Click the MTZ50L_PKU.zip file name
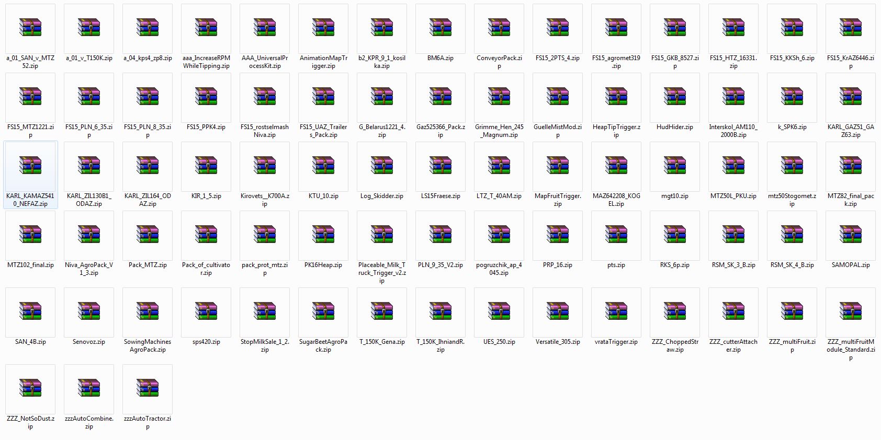Screen dimensions: 881x440 tap(733, 196)
